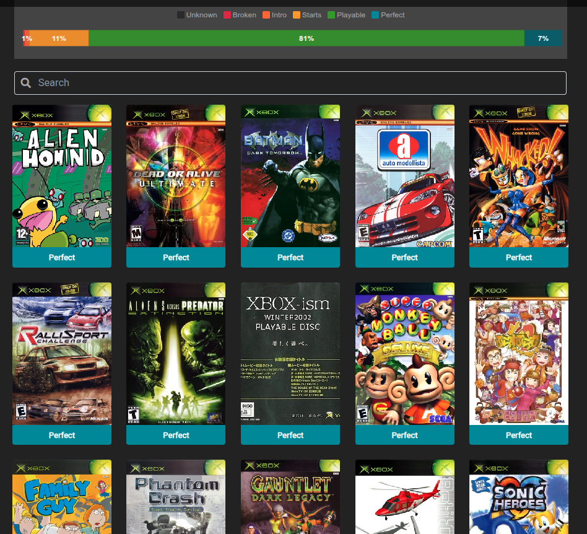Open the Dead or Alive Ultimate cover
The width and height of the screenshot is (587, 534).
tap(176, 177)
